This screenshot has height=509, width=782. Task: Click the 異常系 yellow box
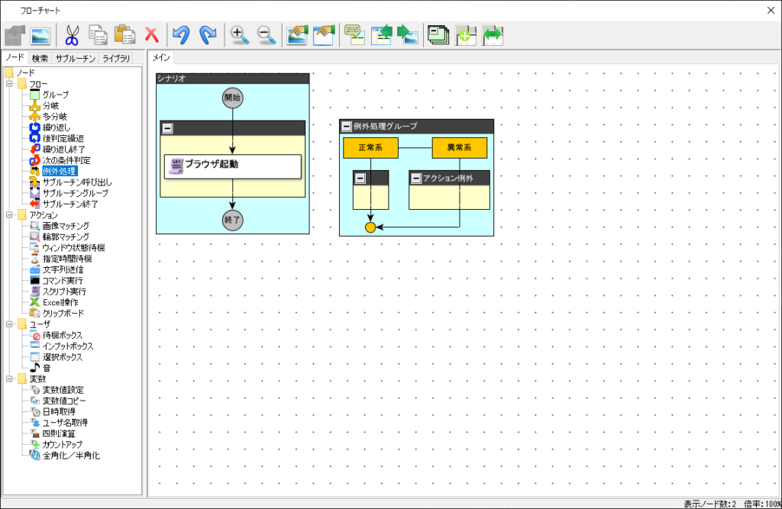[x=459, y=148]
